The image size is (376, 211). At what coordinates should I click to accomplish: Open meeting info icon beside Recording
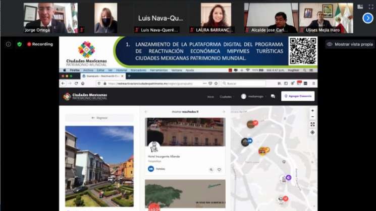[x=9, y=44]
